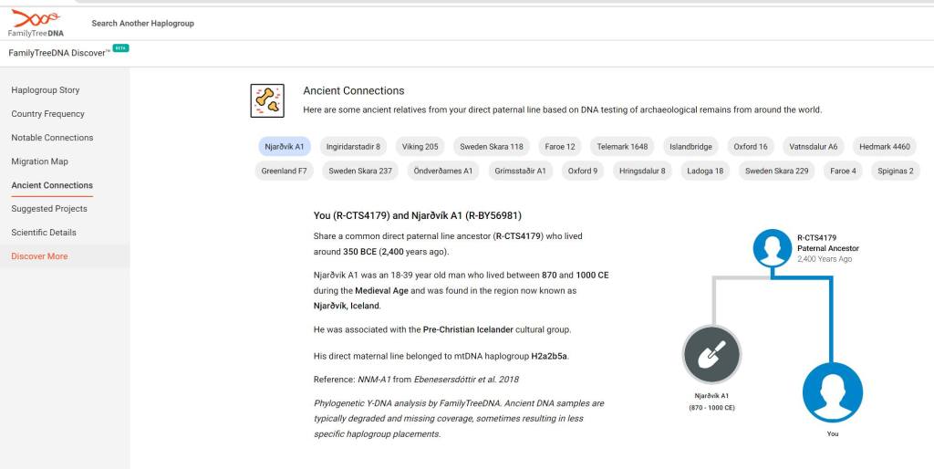Select the Greenland F7 chip
This screenshot has height=469, width=934.
pos(284,171)
